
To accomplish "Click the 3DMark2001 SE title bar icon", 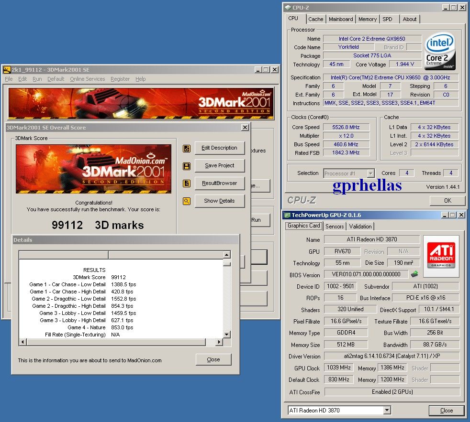I will click(x=7, y=70).
